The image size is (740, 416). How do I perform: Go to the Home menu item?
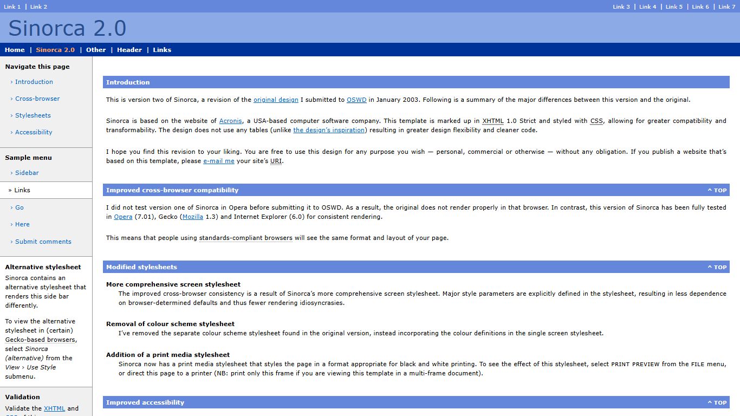pos(15,50)
